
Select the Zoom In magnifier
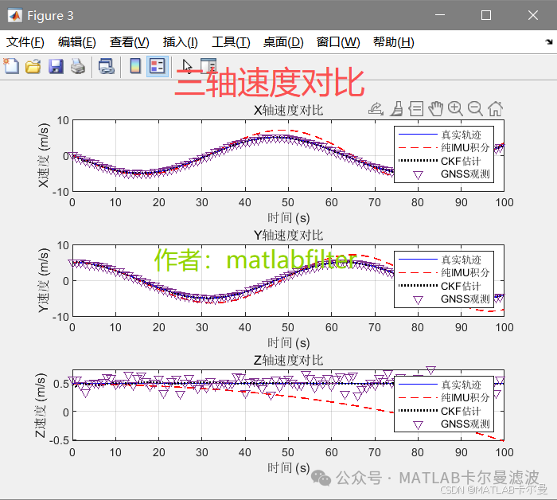click(455, 109)
